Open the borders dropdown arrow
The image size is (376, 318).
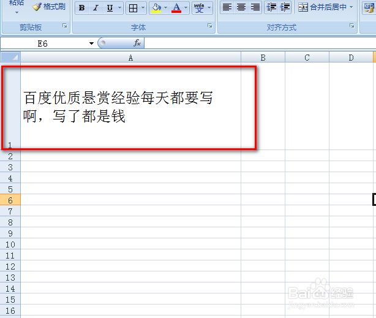(143, 8)
